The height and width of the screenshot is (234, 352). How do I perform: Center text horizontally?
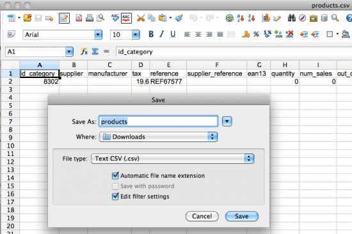coord(198,35)
